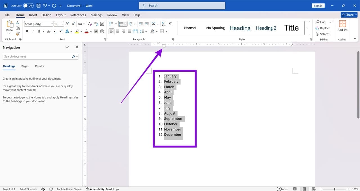Align the text to the right

tap(123, 31)
